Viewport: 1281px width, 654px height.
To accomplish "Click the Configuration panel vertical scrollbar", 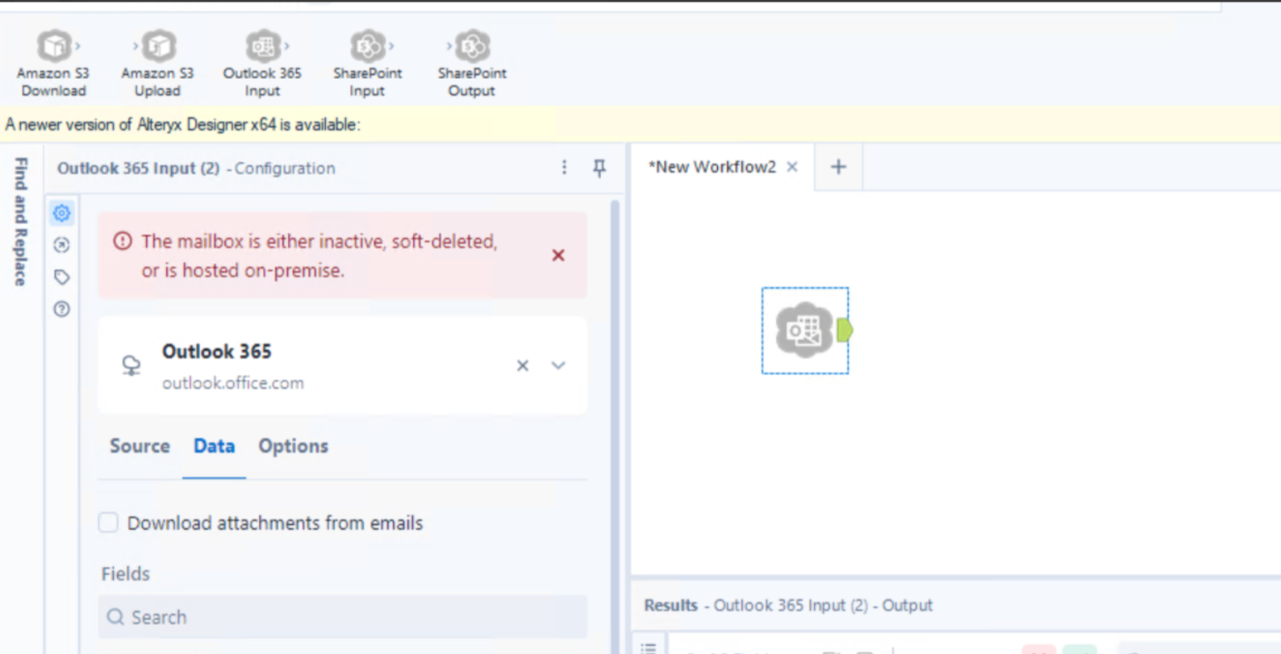I will pos(615,426).
